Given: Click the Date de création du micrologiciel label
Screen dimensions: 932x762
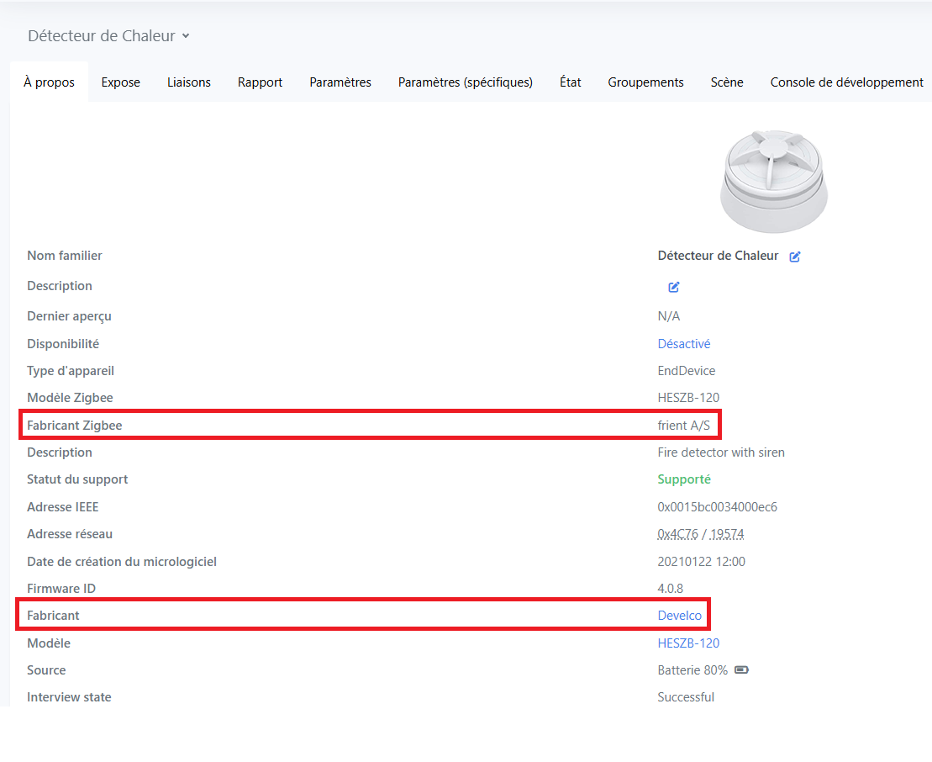Looking at the screenshot, I should click(x=122, y=562).
